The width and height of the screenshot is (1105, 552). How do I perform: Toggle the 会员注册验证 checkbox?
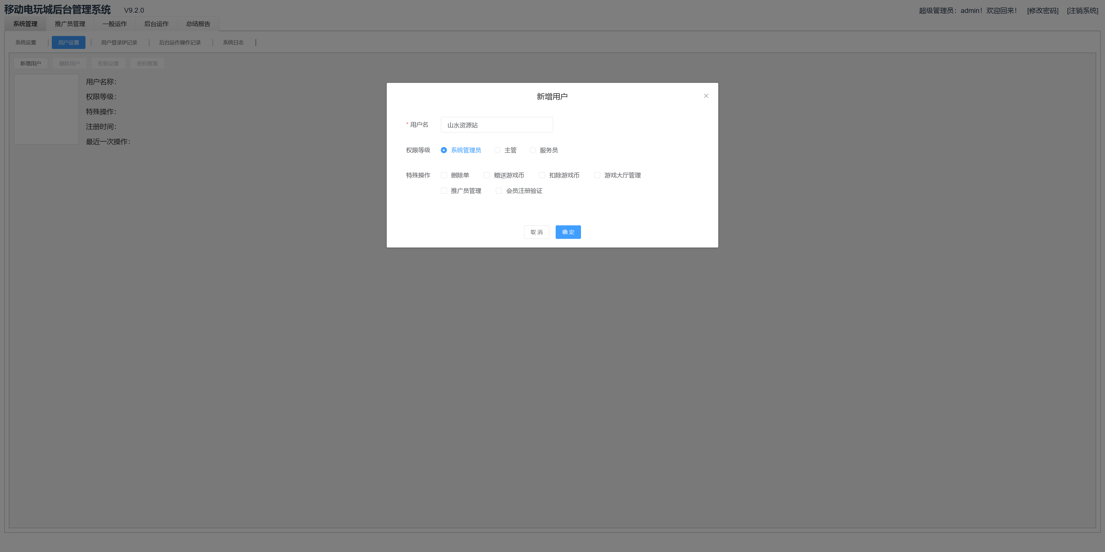pos(498,191)
